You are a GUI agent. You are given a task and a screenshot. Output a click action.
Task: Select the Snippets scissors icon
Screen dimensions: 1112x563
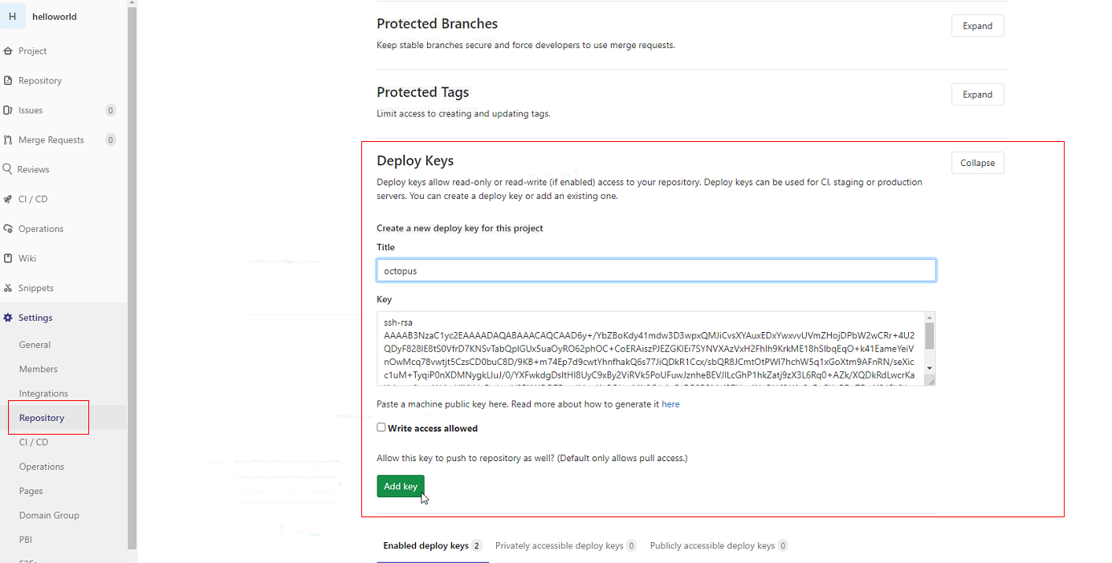coord(7,289)
